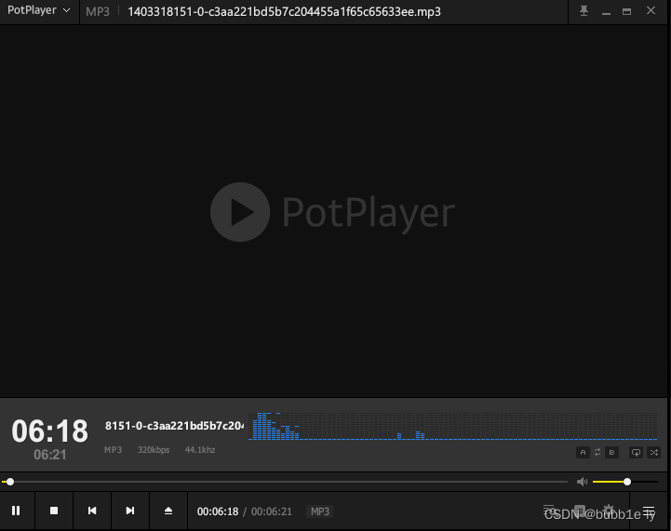Pin the window always on top
The width and height of the screenshot is (671, 531).
[x=584, y=10]
